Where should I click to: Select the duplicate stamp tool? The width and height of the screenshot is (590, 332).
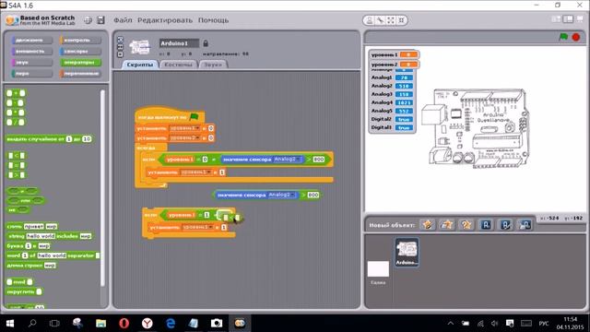pos(370,20)
